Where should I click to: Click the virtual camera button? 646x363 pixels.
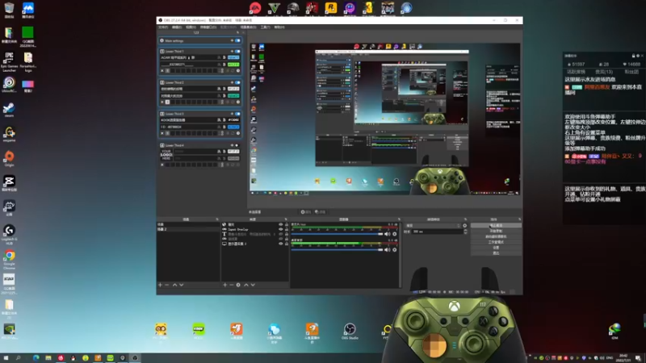pyautogui.click(x=496, y=236)
